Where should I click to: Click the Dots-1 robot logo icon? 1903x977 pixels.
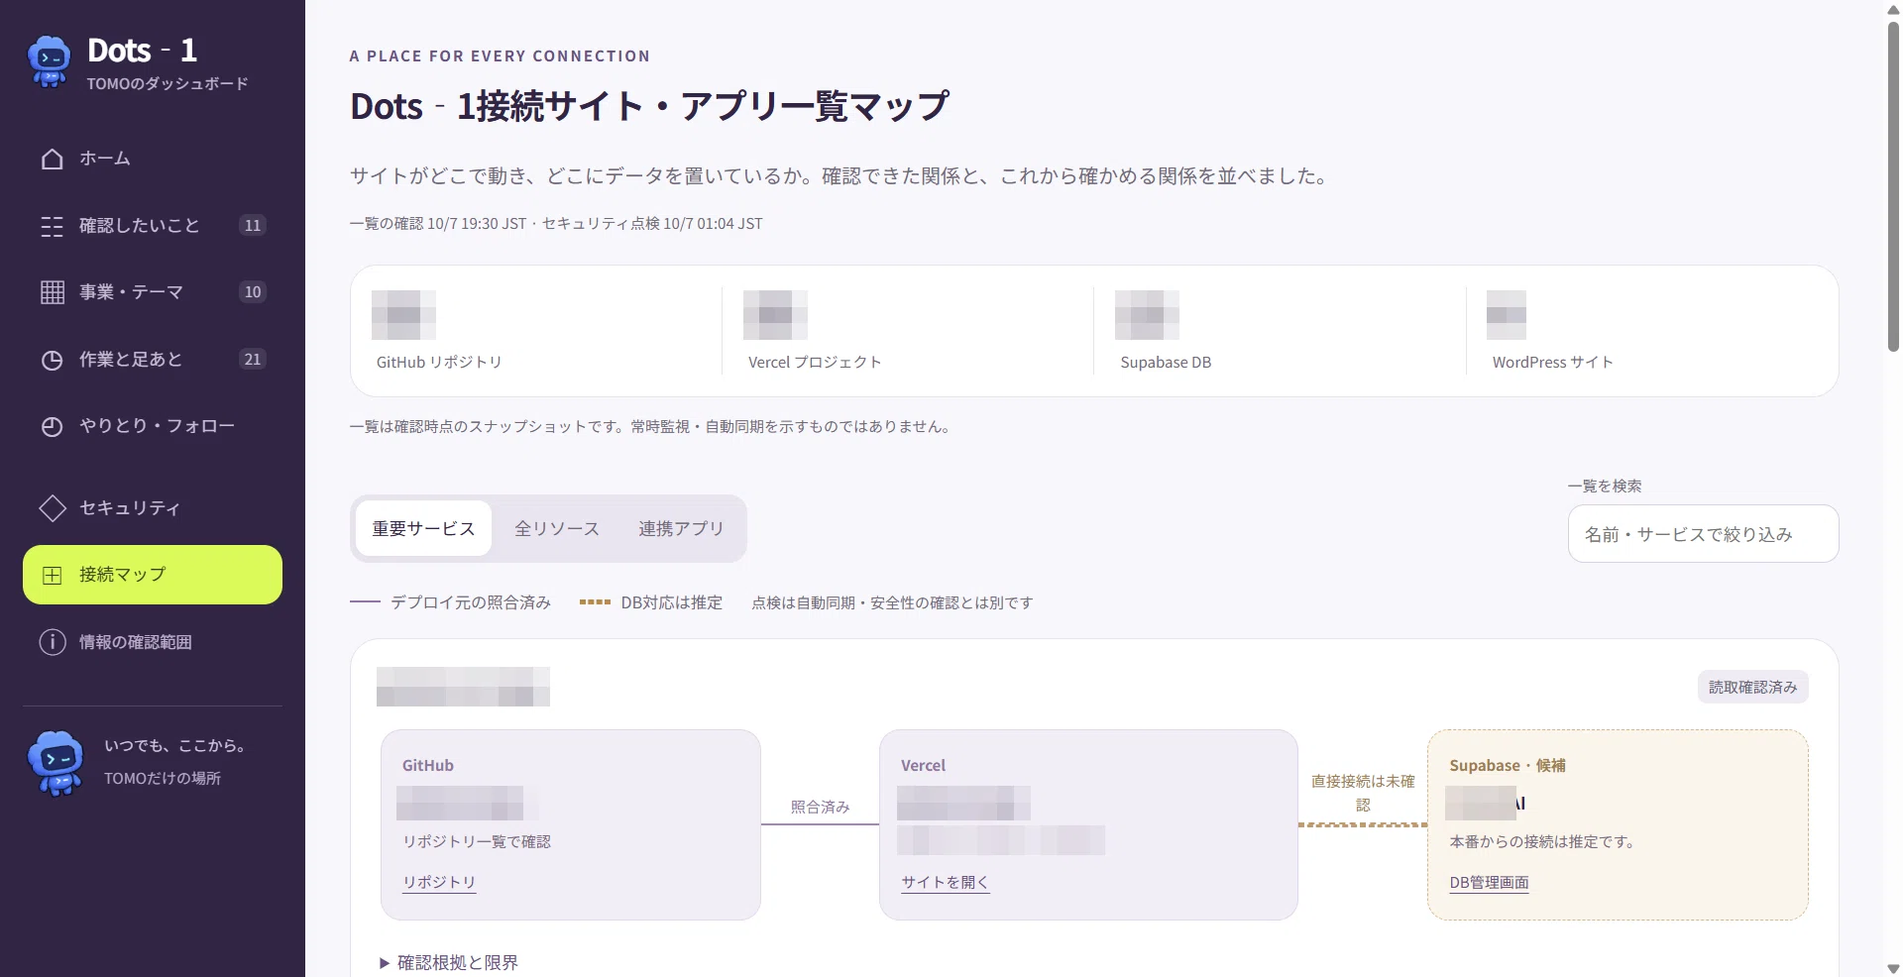[x=50, y=62]
